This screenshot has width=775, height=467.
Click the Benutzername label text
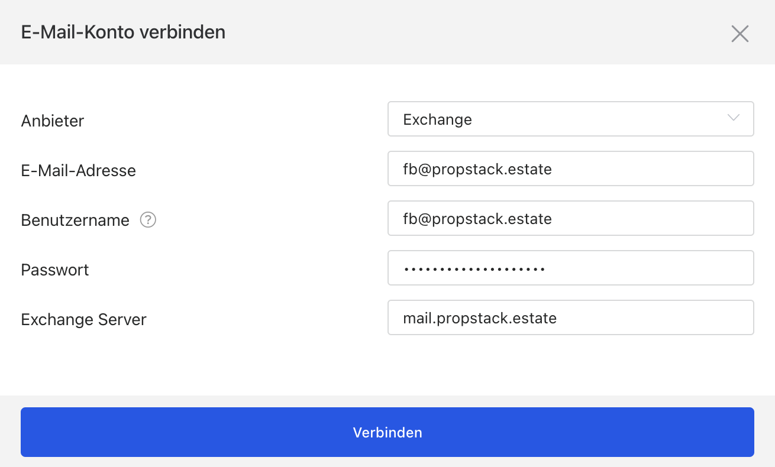(x=75, y=220)
